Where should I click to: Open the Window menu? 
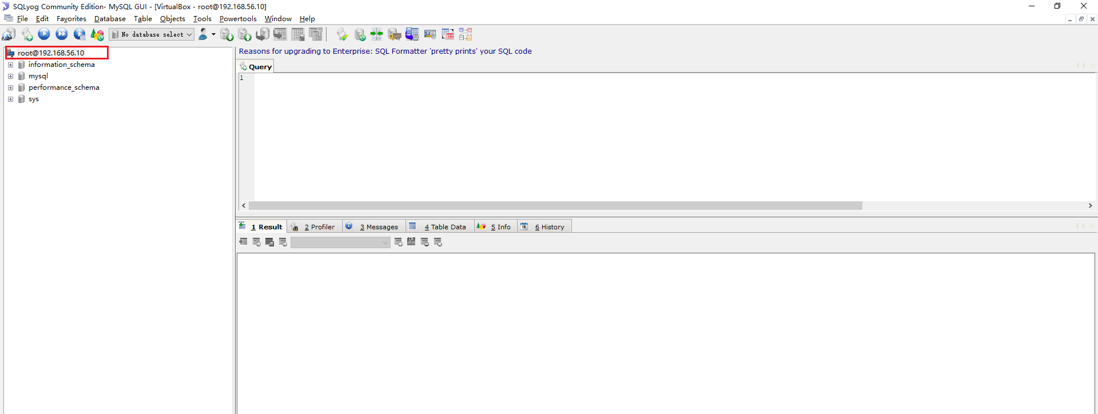coord(278,19)
